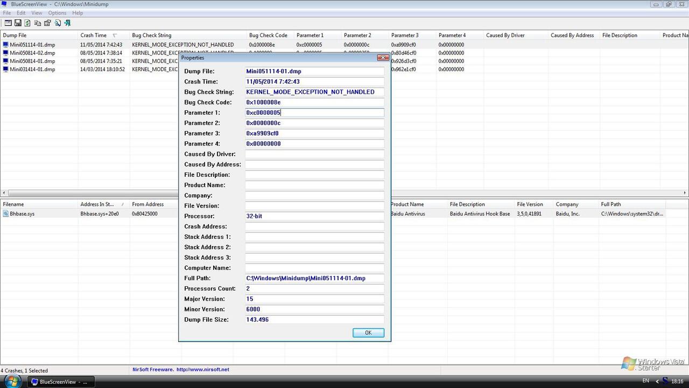Click the Baidu Antivirus Hook Base description cell
Screen dimensions: 689x388
click(480, 213)
